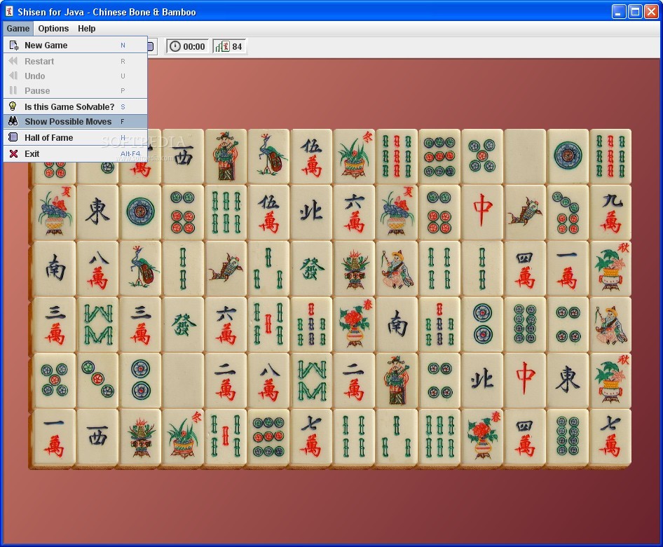This screenshot has width=663, height=547.
Task: Click the 00:00 game timer display
Action: point(186,46)
